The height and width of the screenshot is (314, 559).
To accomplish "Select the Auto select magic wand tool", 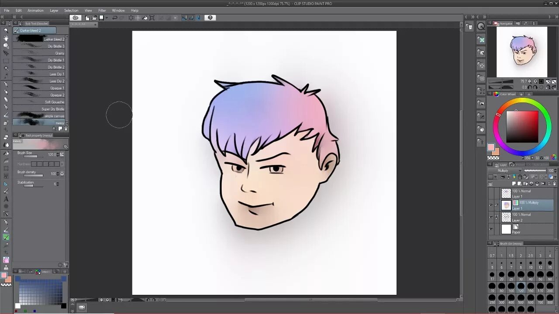I will pos(6,68).
